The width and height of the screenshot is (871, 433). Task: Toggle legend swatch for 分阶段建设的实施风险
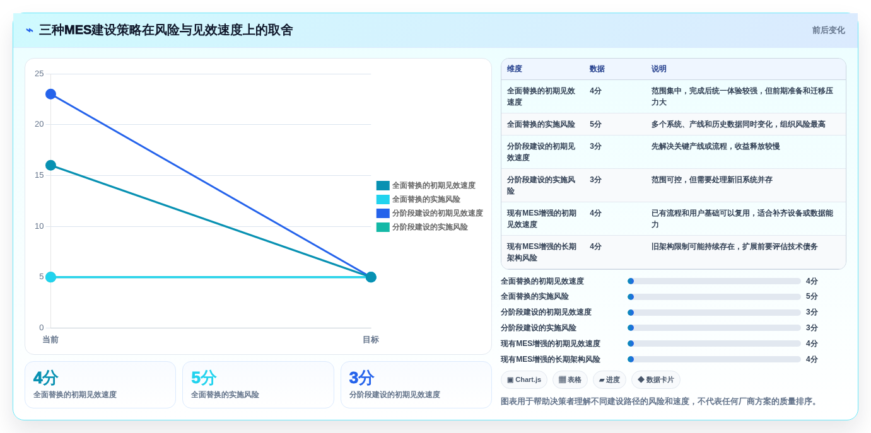[383, 227]
